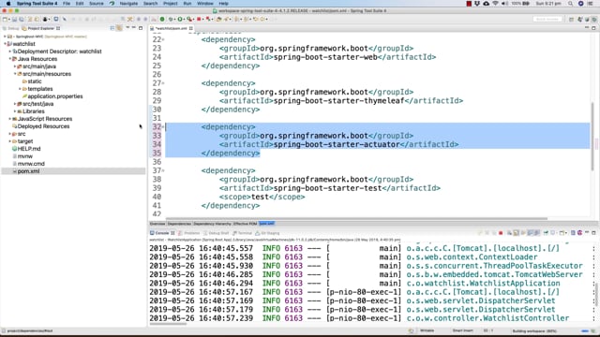Click the red Stop toolbar icon
The width and height of the screenshot is (600, 337).
pyautogui.click(x=199, y=19)
